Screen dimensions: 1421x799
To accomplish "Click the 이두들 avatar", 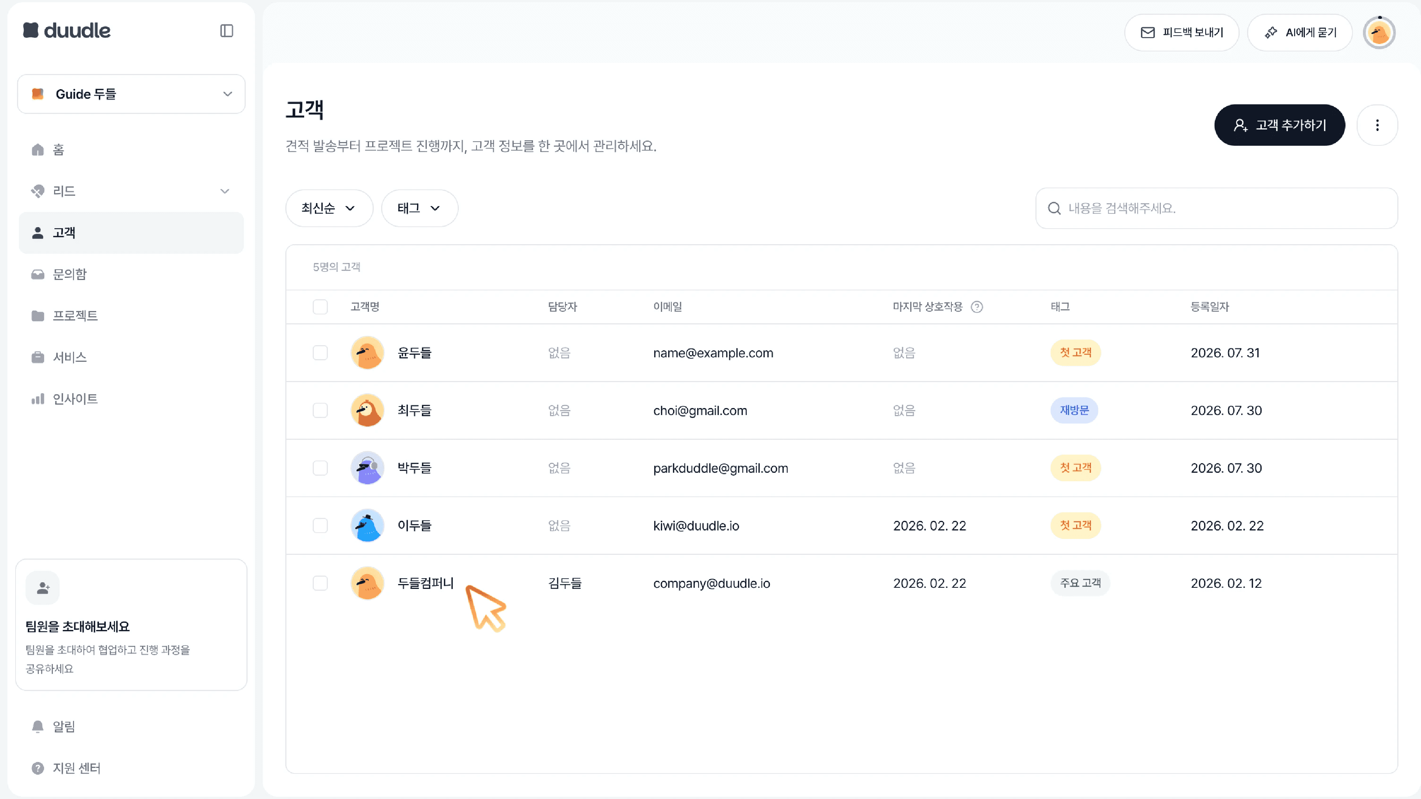I will click(x=367, y=526).
